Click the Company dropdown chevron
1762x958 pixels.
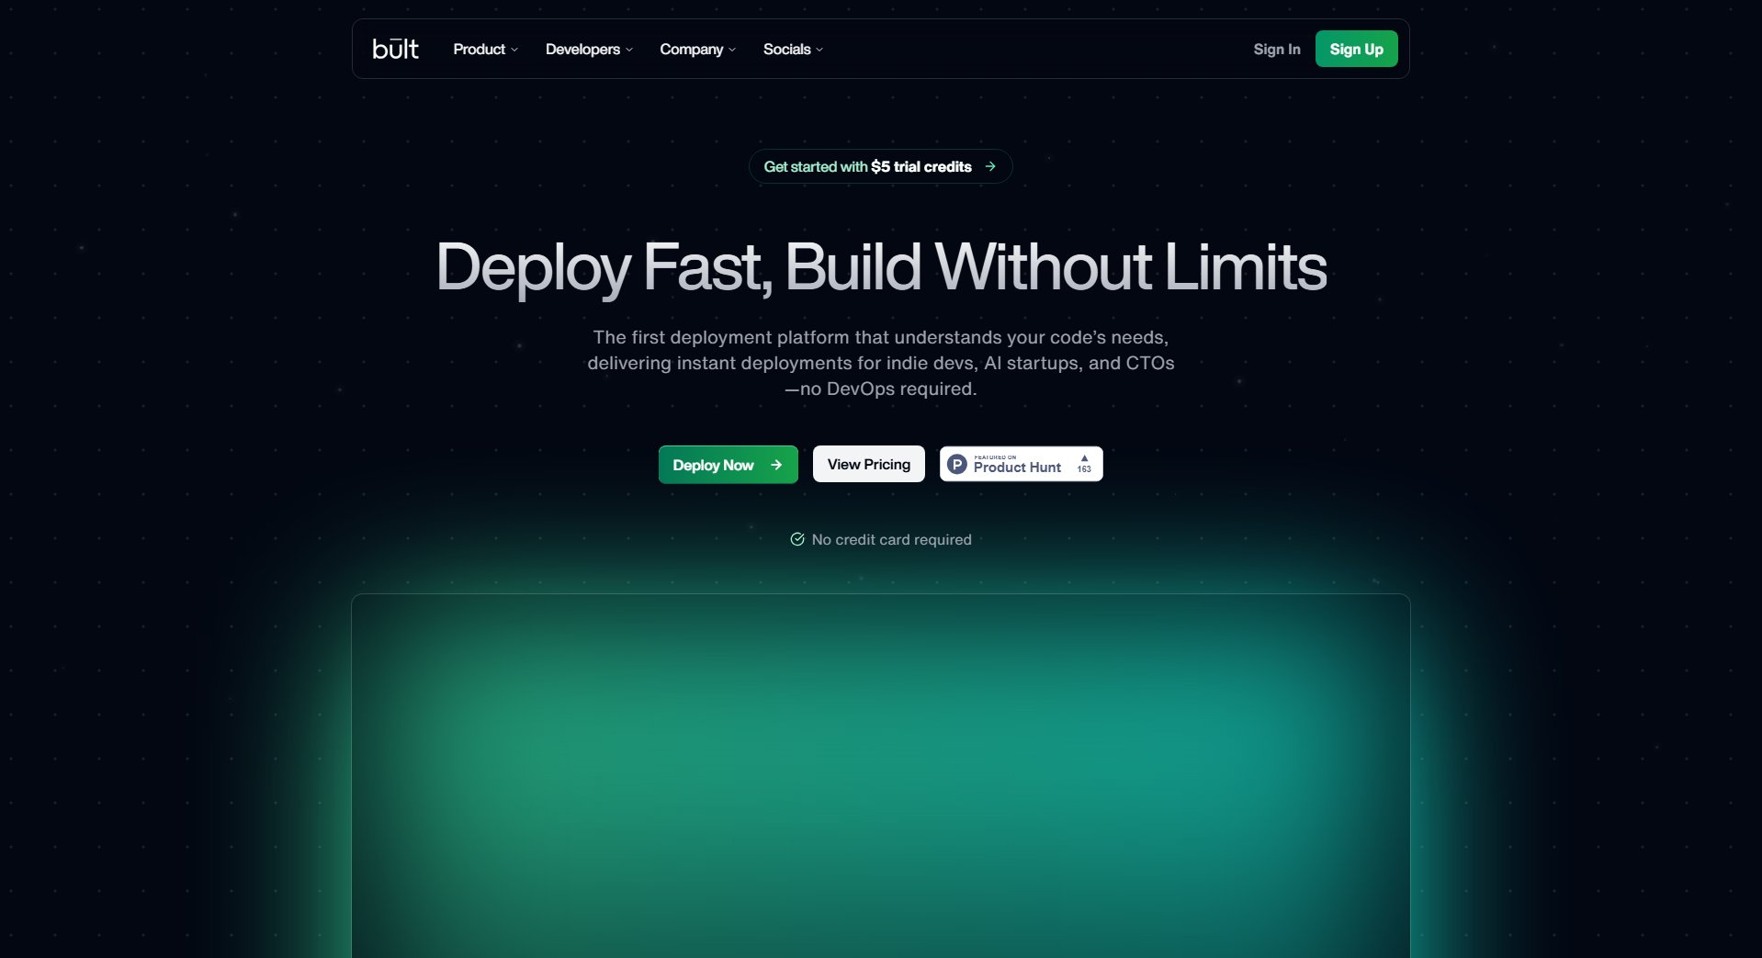(732, 51)
